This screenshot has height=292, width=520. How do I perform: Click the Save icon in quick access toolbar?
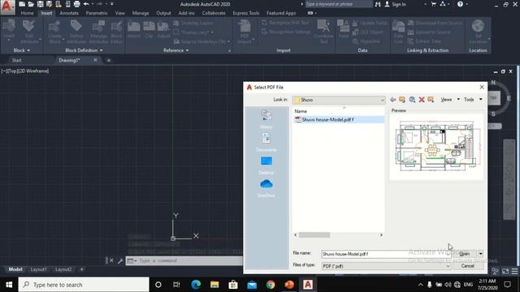40,4
